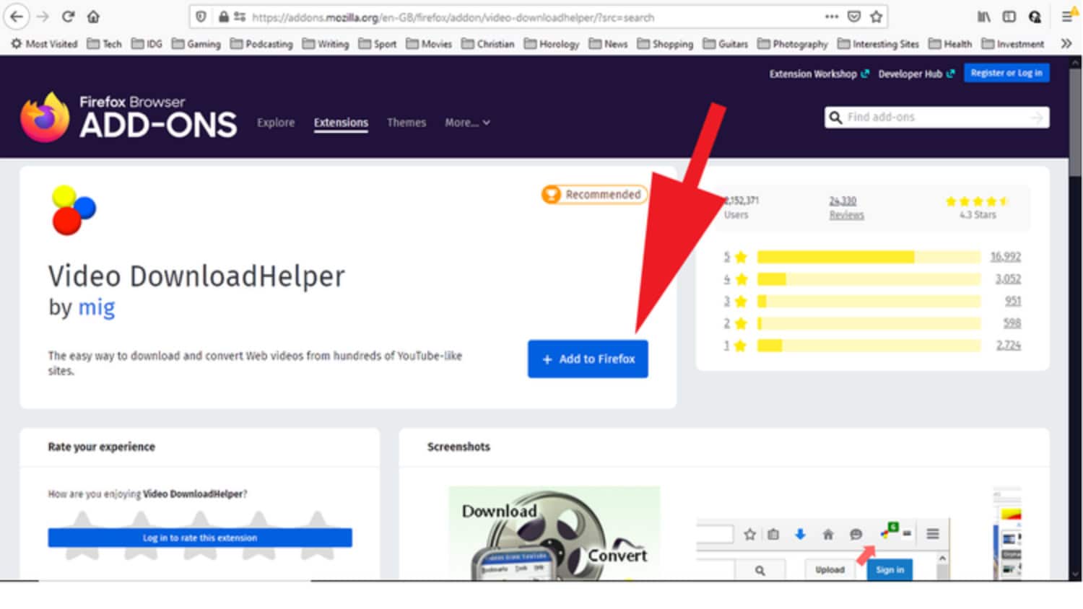The height and width of the screenshot is (609, 1083).
Task: Switch to the Extensions tab
Action: tap(341, 123)
